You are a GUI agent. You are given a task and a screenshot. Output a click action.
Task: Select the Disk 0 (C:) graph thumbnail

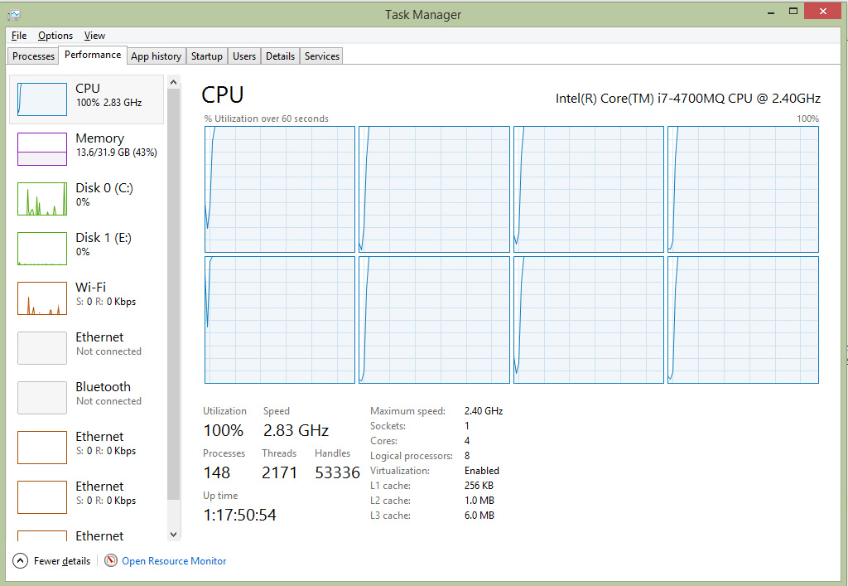[x=42, y=199]
